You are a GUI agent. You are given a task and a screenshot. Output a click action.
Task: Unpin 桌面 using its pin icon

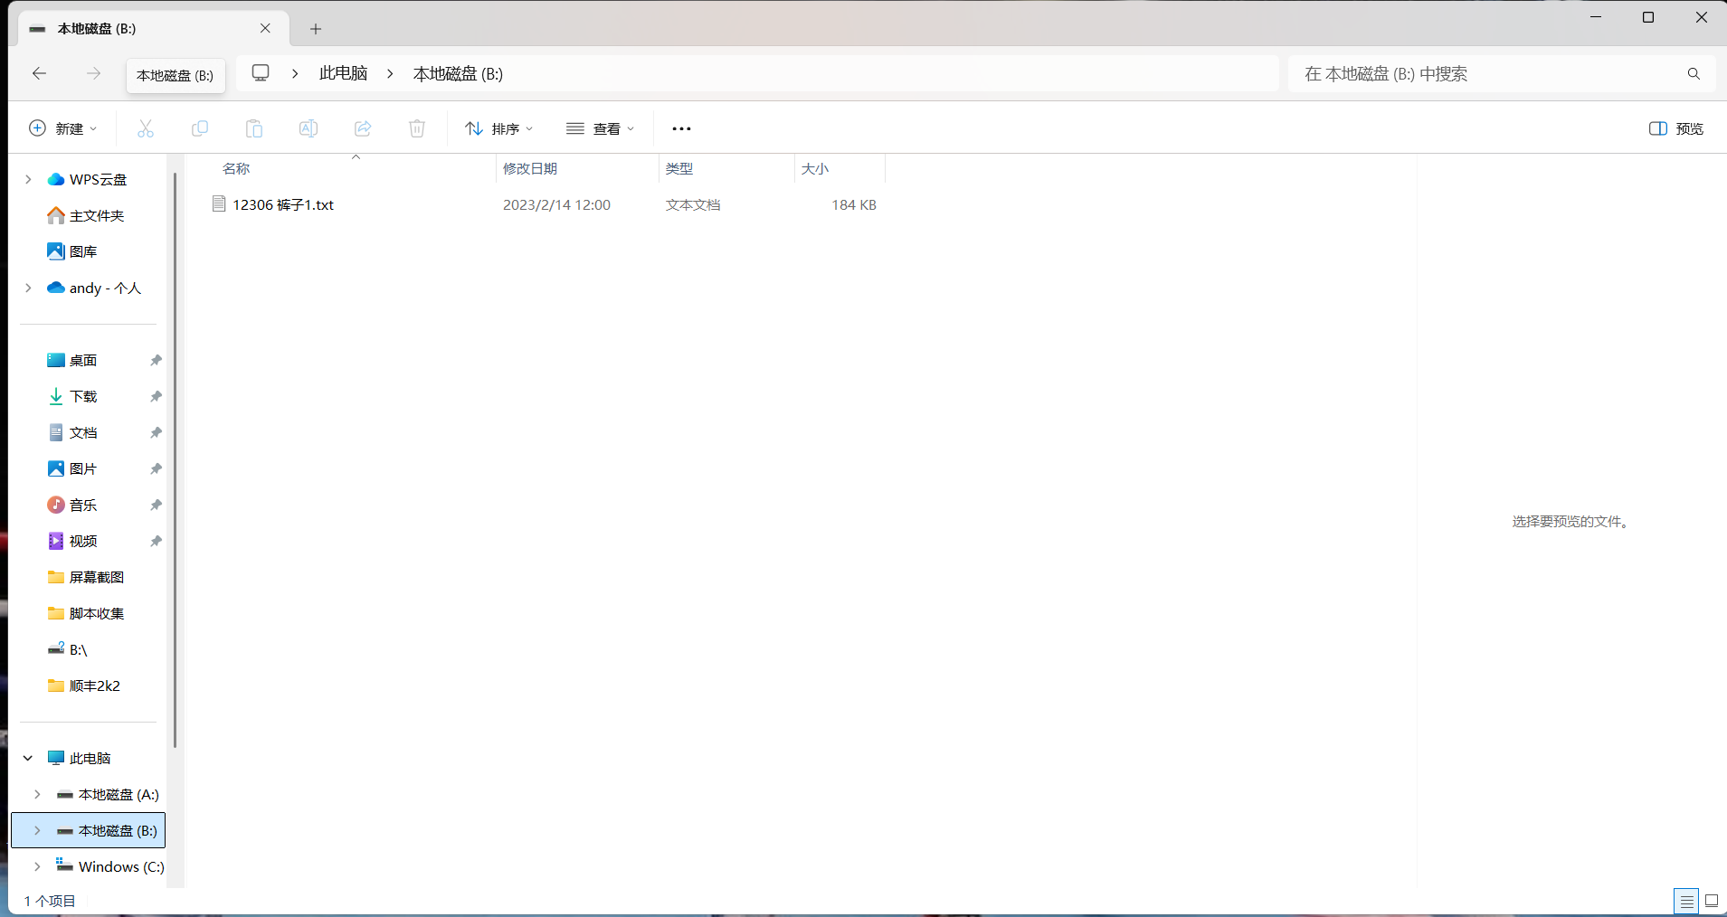156,360
